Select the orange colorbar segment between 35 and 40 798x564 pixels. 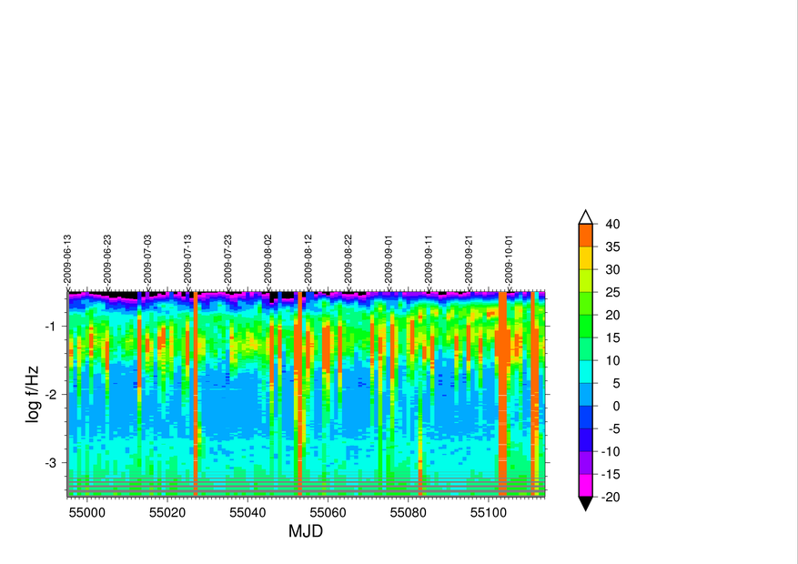tap(586, 235)
